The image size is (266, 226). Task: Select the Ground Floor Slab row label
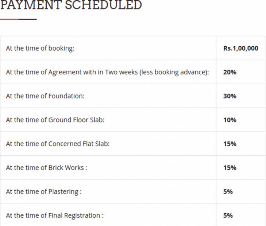(x=55, y=120)
